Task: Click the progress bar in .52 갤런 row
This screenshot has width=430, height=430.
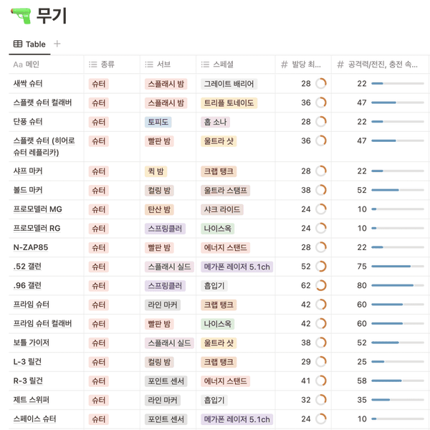Action: click(394, 267)
